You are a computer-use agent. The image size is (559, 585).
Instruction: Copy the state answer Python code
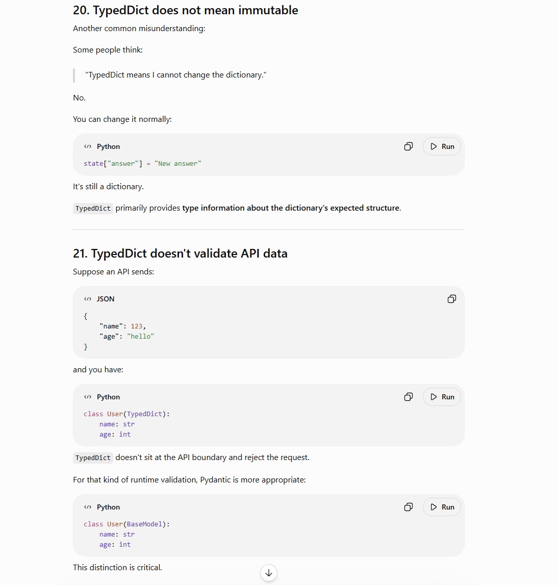pos(408,146)
